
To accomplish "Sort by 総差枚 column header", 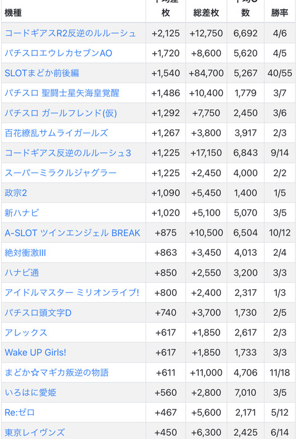I will point(206,13).
